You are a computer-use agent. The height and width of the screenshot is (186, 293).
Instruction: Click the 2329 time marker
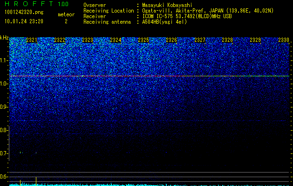[x=255, y=40]
